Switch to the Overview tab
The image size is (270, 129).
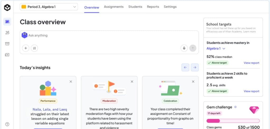point(91,7)
